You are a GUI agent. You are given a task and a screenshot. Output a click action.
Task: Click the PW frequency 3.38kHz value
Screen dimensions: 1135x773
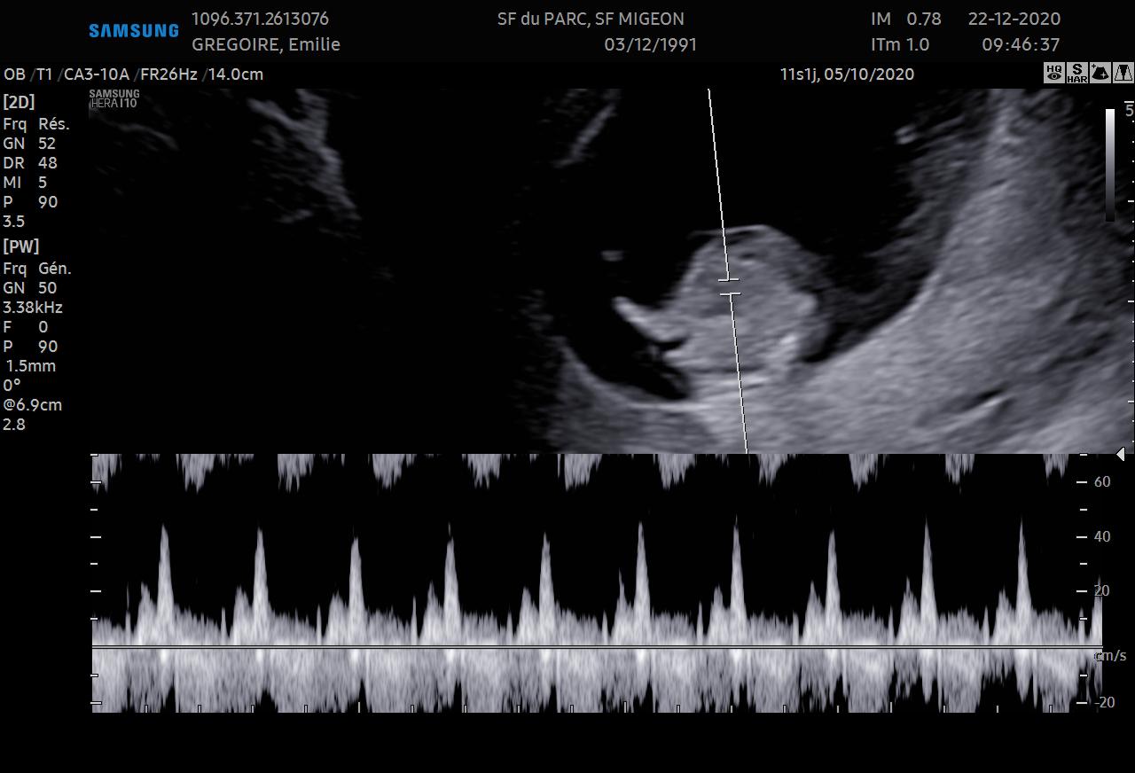coord(33,308)
